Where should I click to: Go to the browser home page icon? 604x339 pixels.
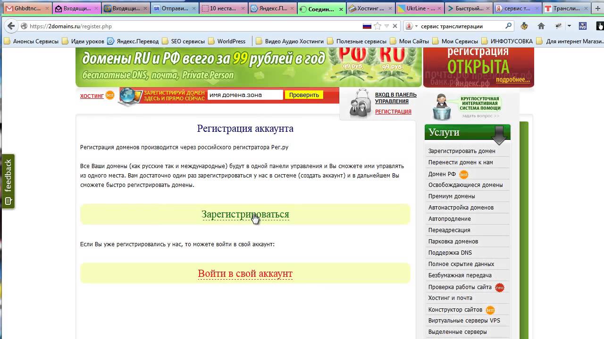click(541, 26)
